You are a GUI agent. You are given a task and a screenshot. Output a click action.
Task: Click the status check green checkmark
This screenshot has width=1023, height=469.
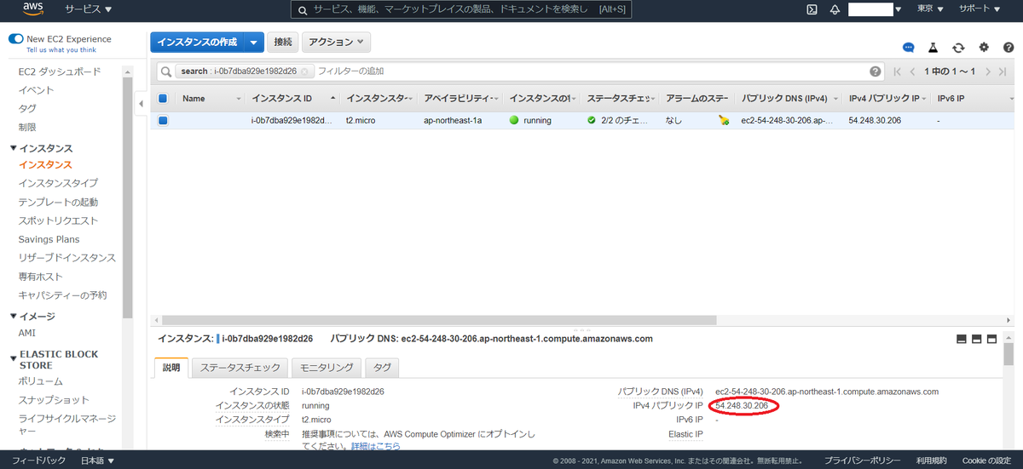pos(592,121)
